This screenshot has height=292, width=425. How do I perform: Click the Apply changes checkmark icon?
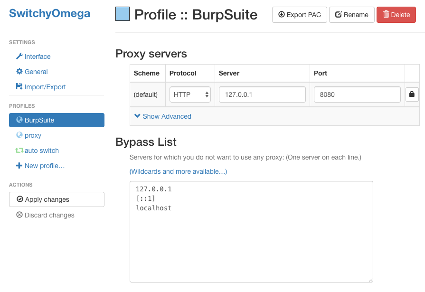pyautogui.click(x=19, y=199)
